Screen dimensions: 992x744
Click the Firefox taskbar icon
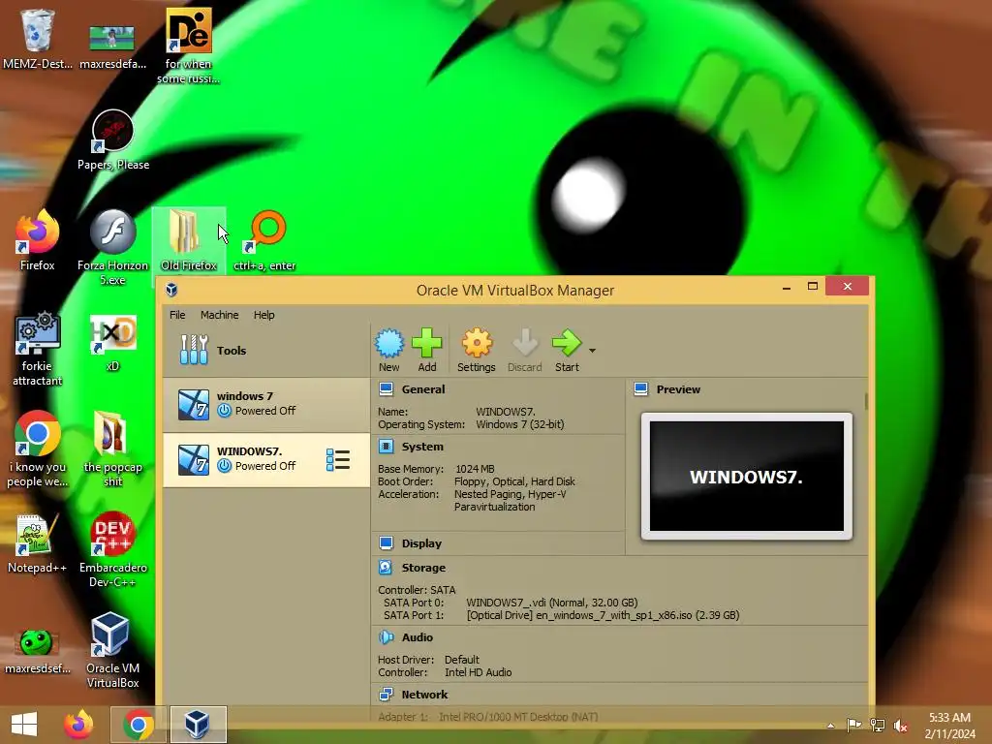(x=78, y=725)
